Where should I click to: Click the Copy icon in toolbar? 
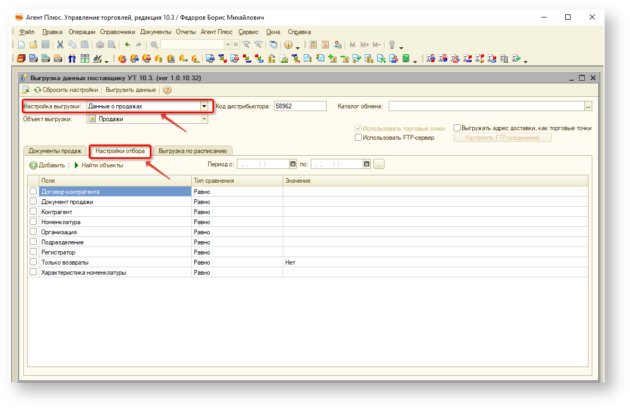(x=72, y=45)
